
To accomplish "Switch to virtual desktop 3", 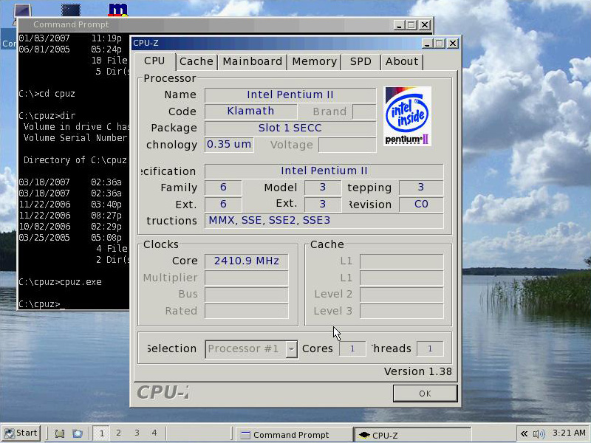I will [x=136, y=433].
